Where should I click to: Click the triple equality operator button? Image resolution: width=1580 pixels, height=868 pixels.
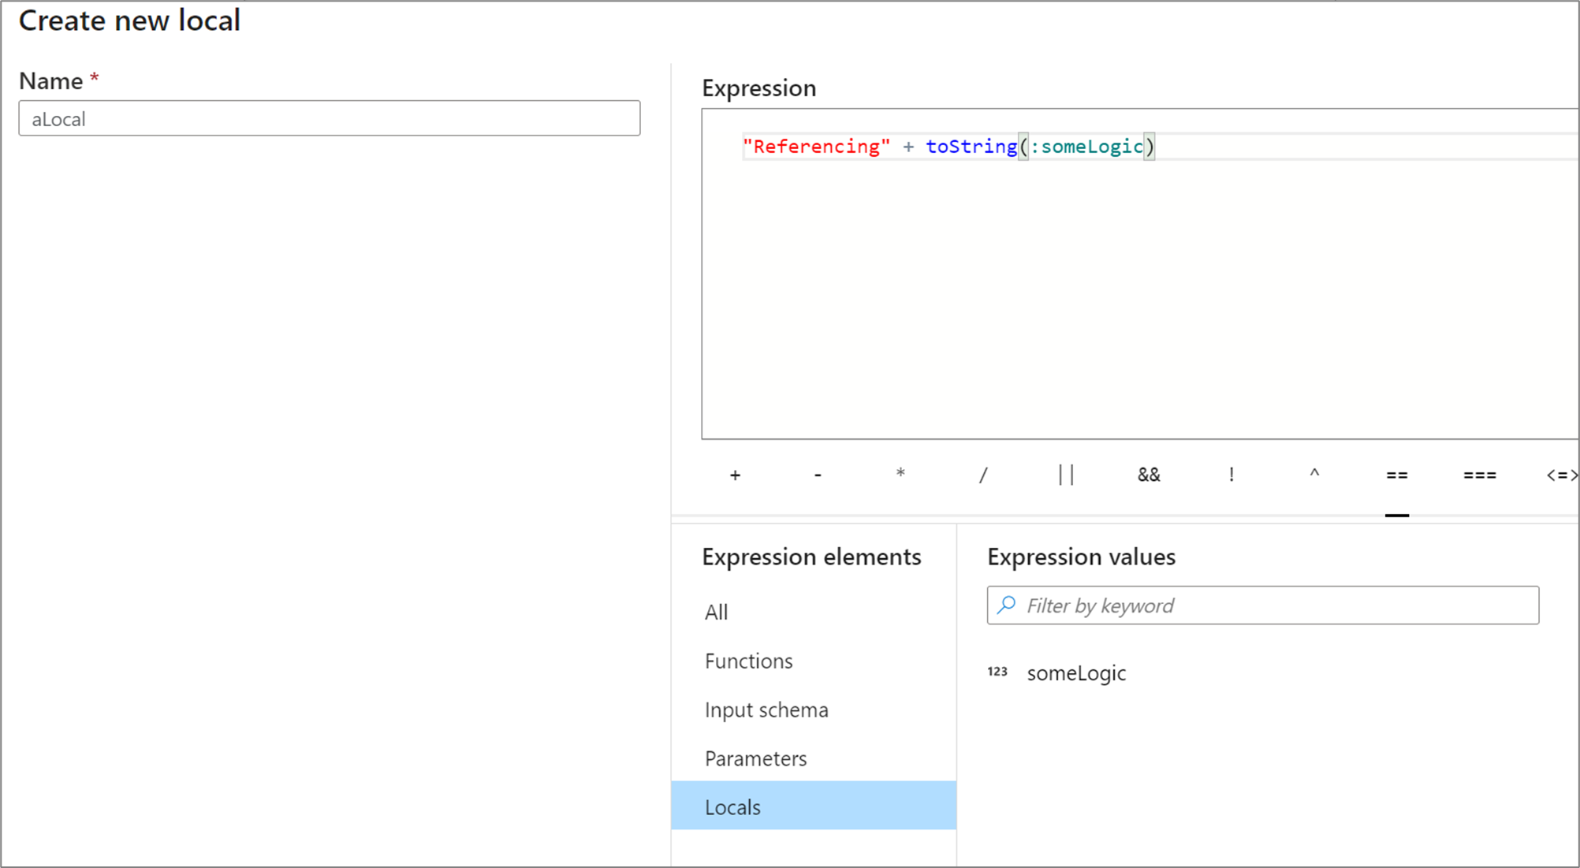1478,475
